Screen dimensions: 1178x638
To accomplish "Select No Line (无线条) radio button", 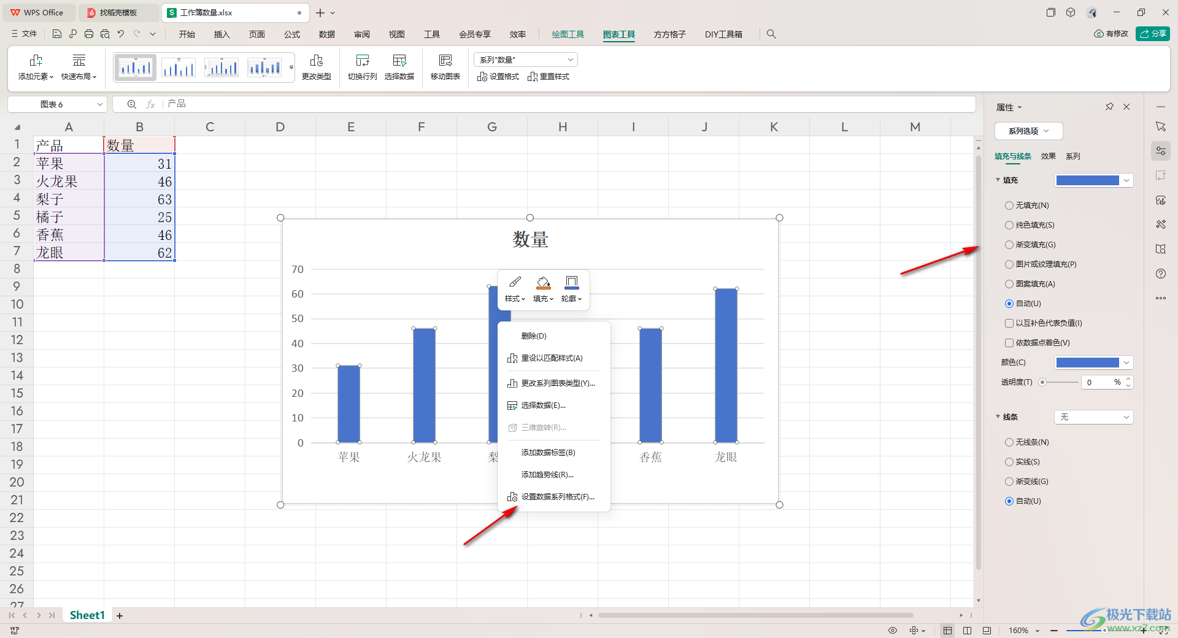I will click(1009, 442).
